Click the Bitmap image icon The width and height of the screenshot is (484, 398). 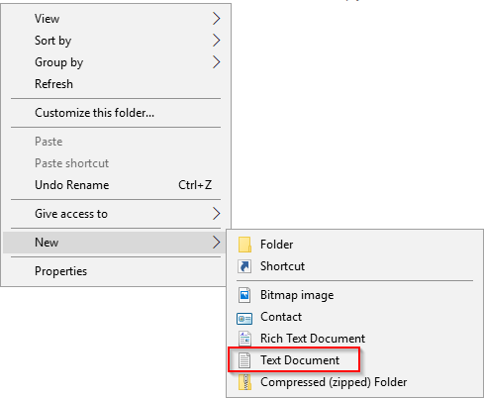[x=244, y=295]
